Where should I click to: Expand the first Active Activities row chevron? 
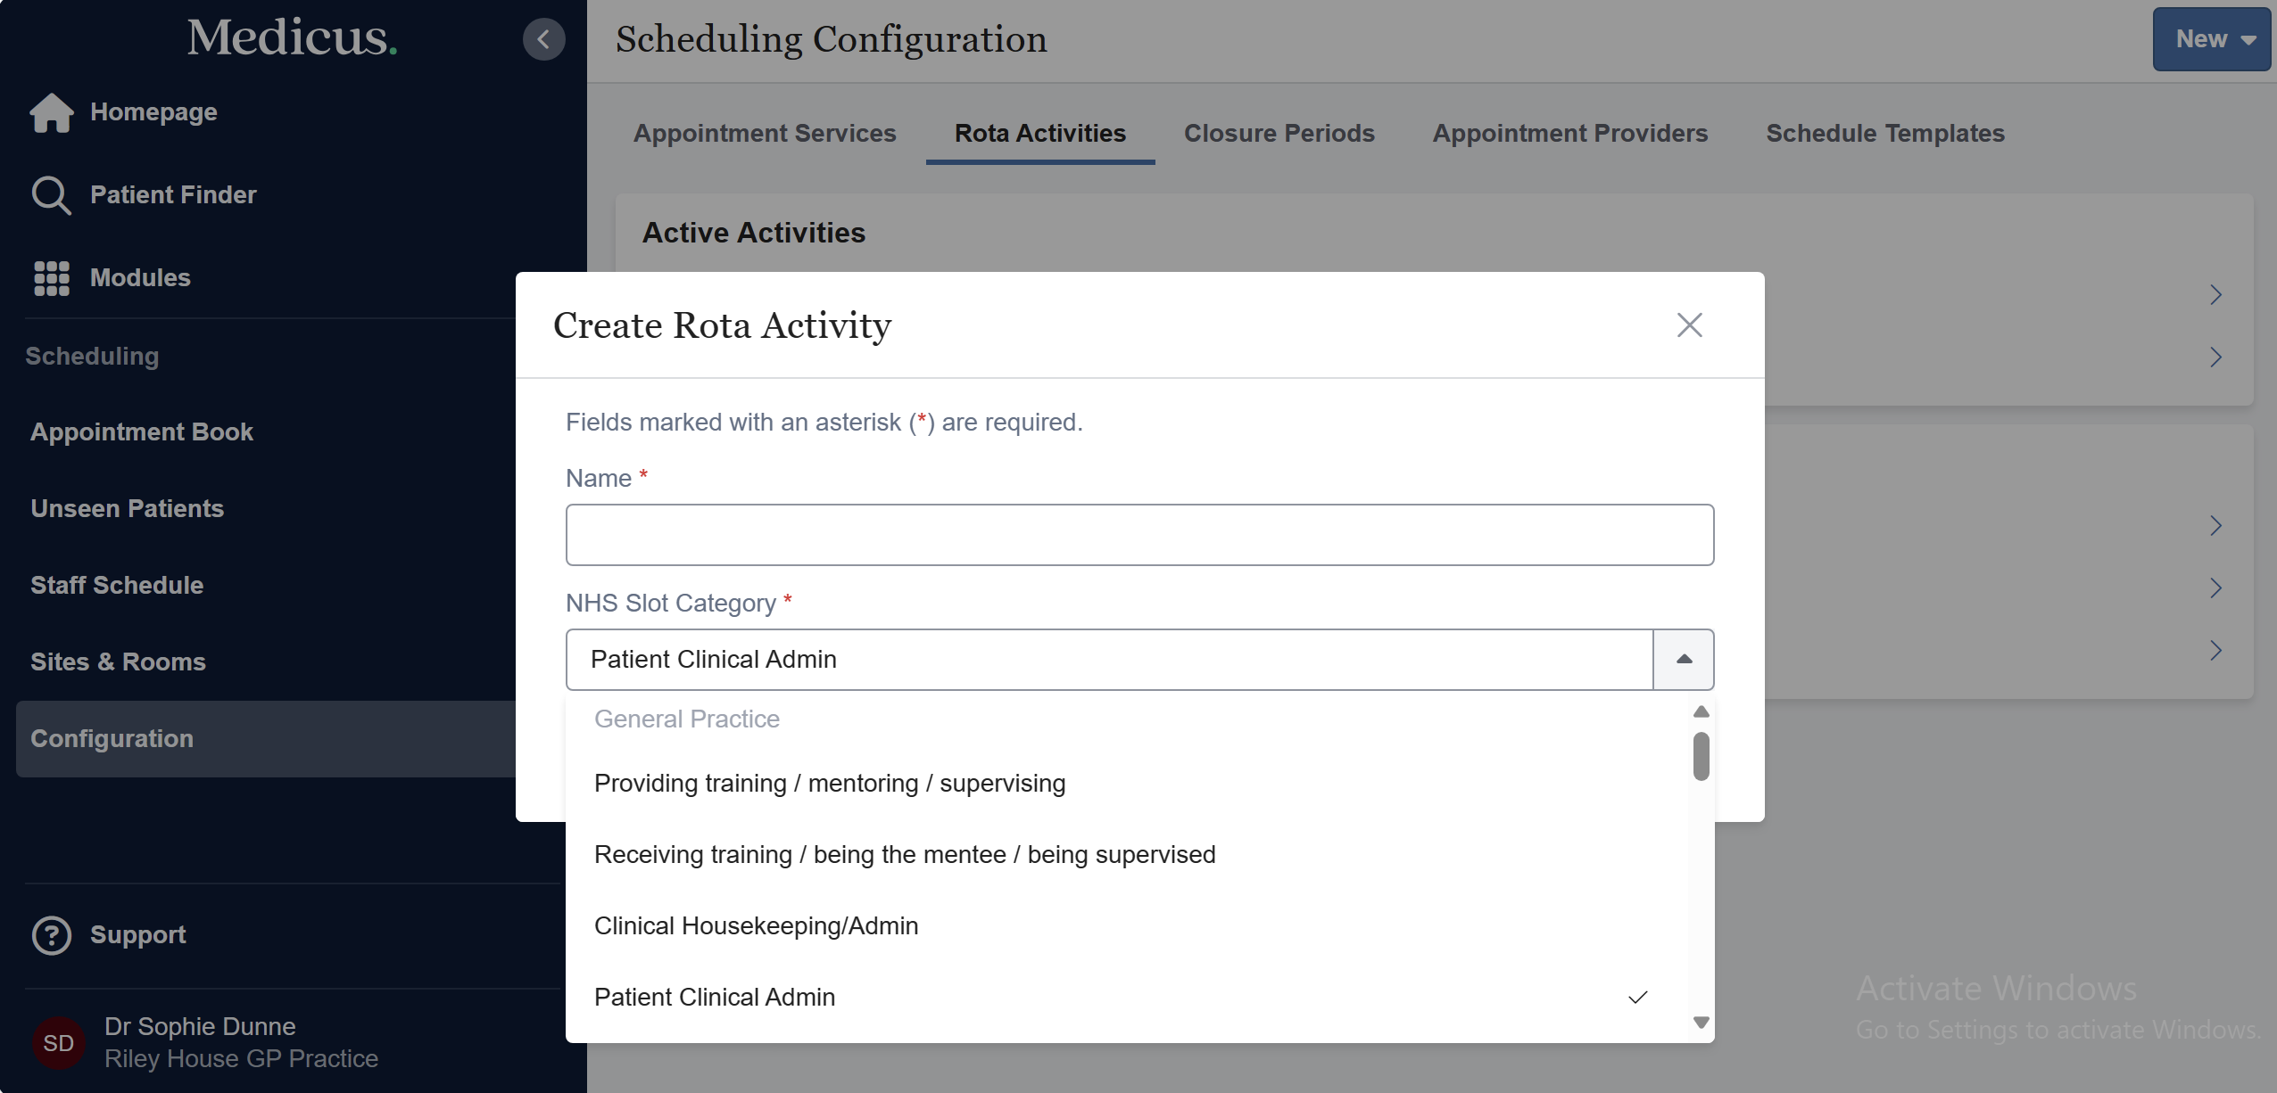(x=2216, y=294)
